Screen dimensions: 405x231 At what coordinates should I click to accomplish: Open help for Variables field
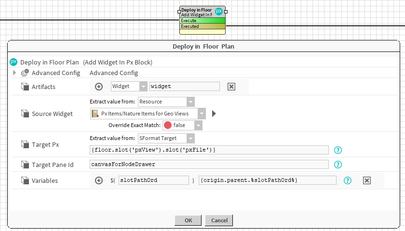coord(348,180)
